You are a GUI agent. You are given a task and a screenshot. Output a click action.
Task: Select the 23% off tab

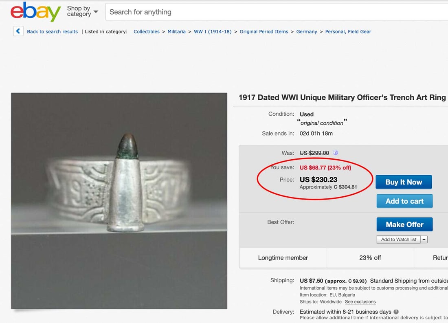(370, 257)
